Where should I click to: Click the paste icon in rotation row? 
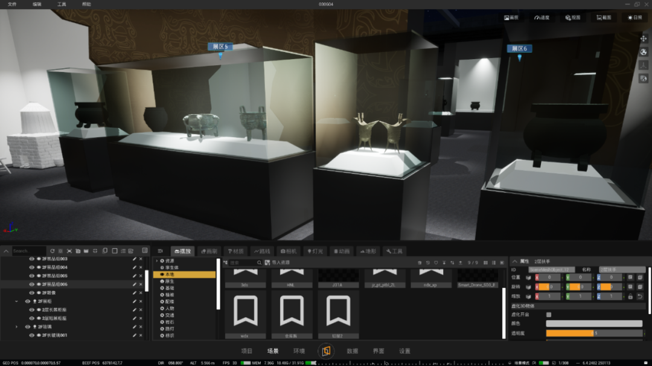point(640,287)
